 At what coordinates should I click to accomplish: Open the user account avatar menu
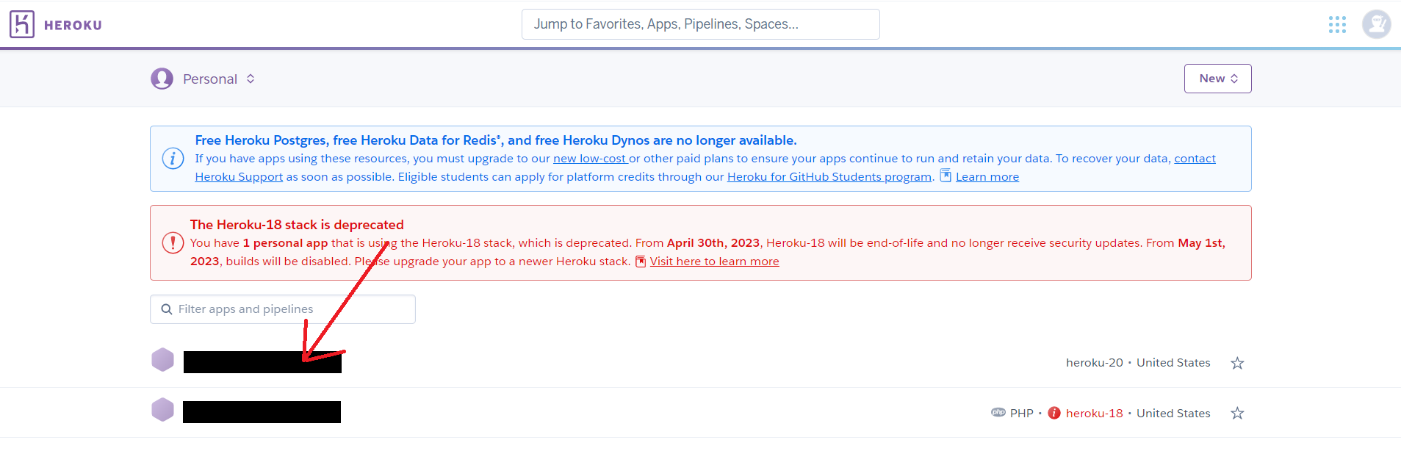click(1376, 24)
